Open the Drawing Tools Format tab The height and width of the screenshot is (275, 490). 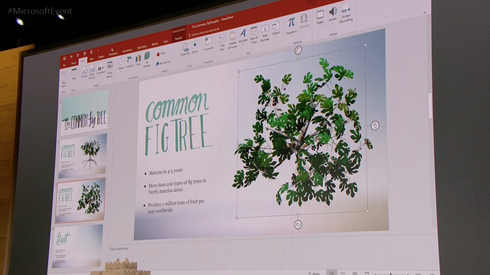178,38
